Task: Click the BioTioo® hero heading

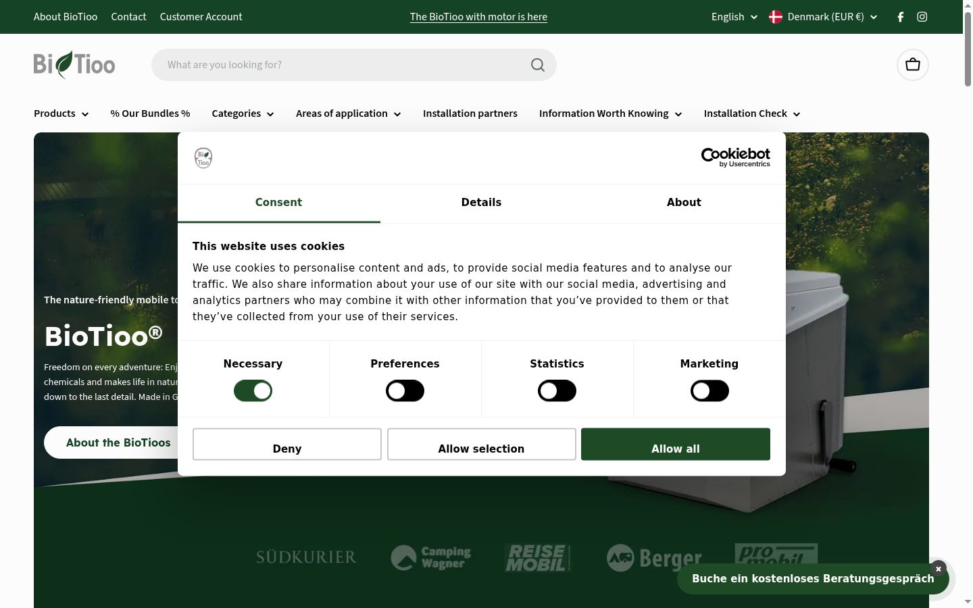Action: tap(103, 336)
